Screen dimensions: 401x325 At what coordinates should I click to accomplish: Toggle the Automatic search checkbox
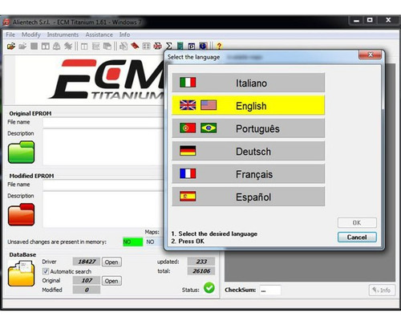(46, 271)
